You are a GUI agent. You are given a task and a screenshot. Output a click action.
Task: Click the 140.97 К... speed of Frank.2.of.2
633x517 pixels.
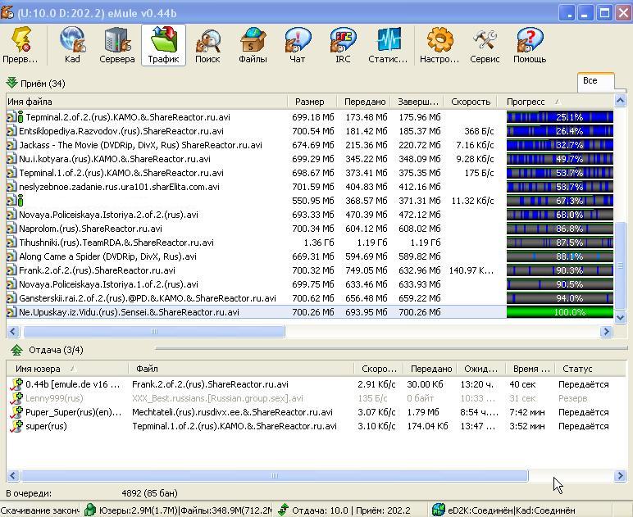[x=471, y=270]
